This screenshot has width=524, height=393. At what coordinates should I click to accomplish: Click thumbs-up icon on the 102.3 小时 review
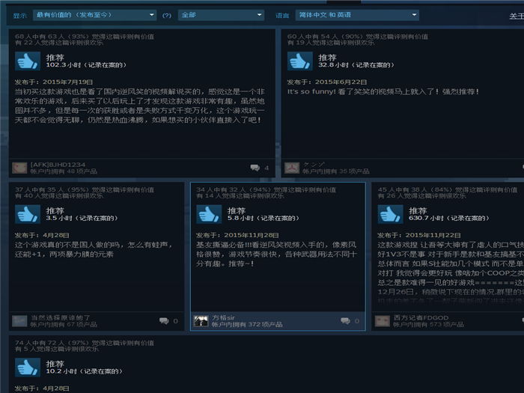click(x=27, y=61)
